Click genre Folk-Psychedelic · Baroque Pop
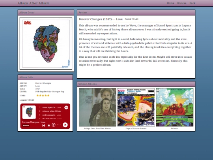The height and width of the screenshot is (160, 213). coord(50,92)
